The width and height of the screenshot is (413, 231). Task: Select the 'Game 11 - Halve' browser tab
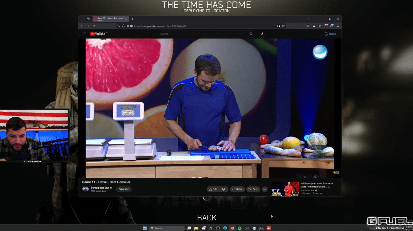pyautogui.click(x=111, y=19)
